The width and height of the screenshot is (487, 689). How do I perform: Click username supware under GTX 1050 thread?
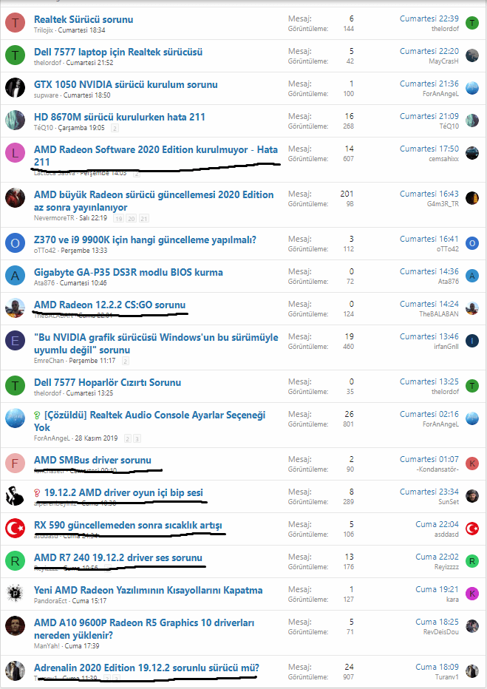[x=46, y=95]
